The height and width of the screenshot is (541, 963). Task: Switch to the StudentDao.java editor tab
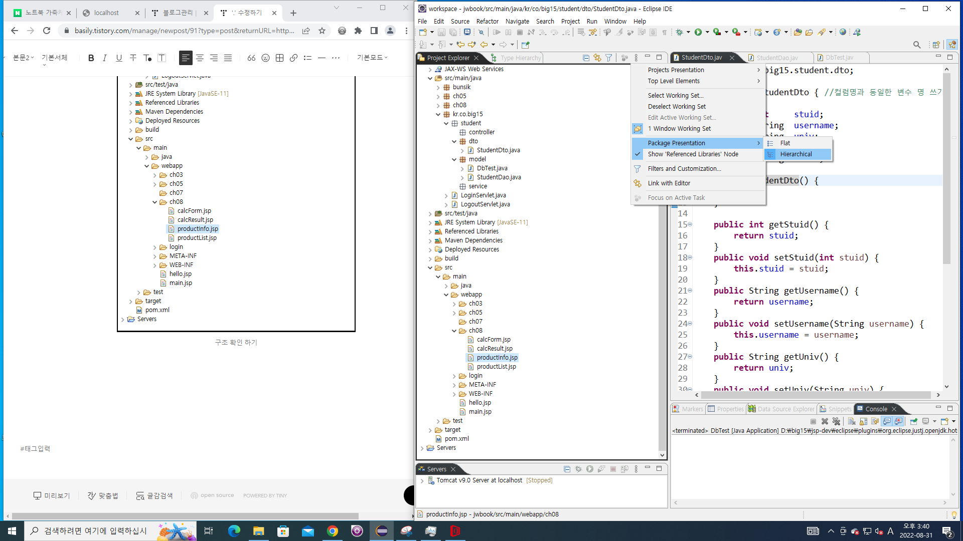tap(776, 58)
